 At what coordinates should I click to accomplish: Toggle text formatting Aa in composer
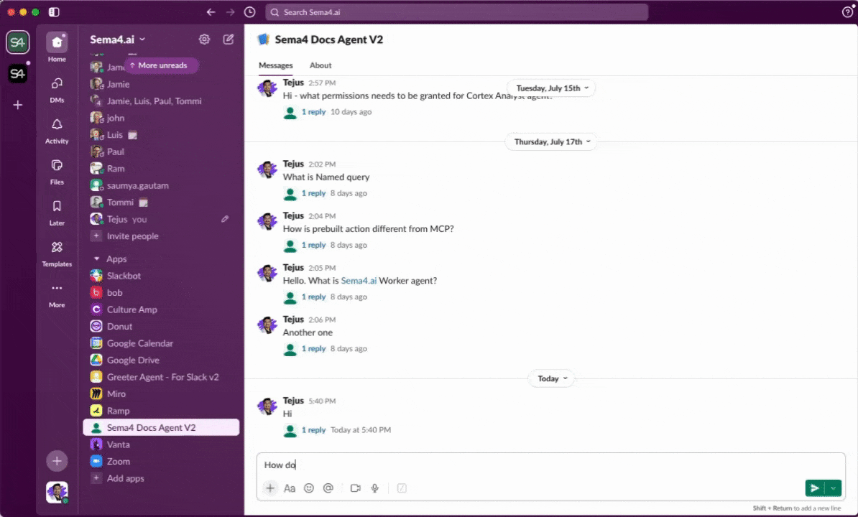pyautogui.click(x=290, y=488)
